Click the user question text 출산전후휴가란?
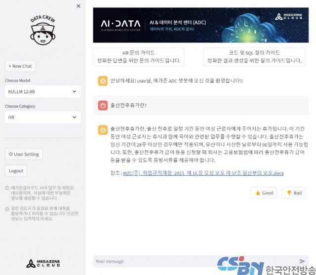 pyautogui.click(x=128, y=105)
